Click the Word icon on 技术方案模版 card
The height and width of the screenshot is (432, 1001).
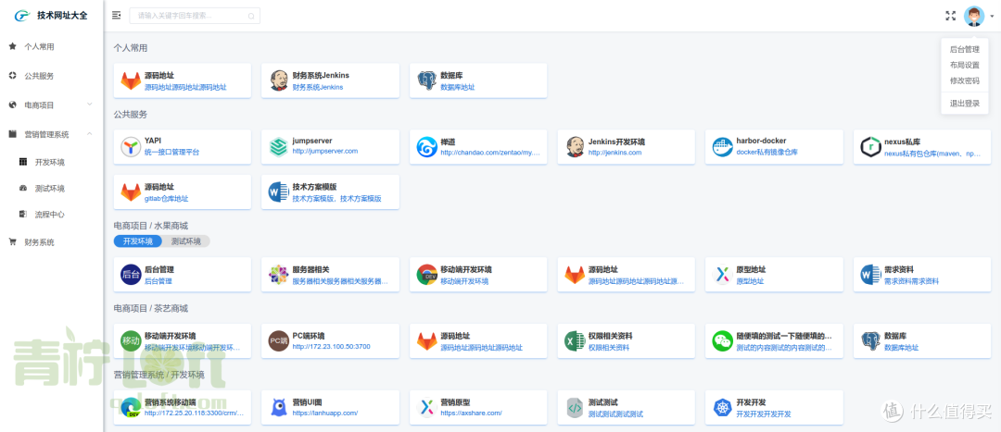click(x=279, y=192)
